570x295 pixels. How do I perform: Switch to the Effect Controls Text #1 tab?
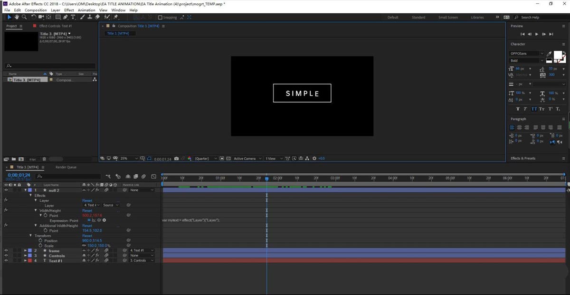pyautogui.click(x=56, y=26)
